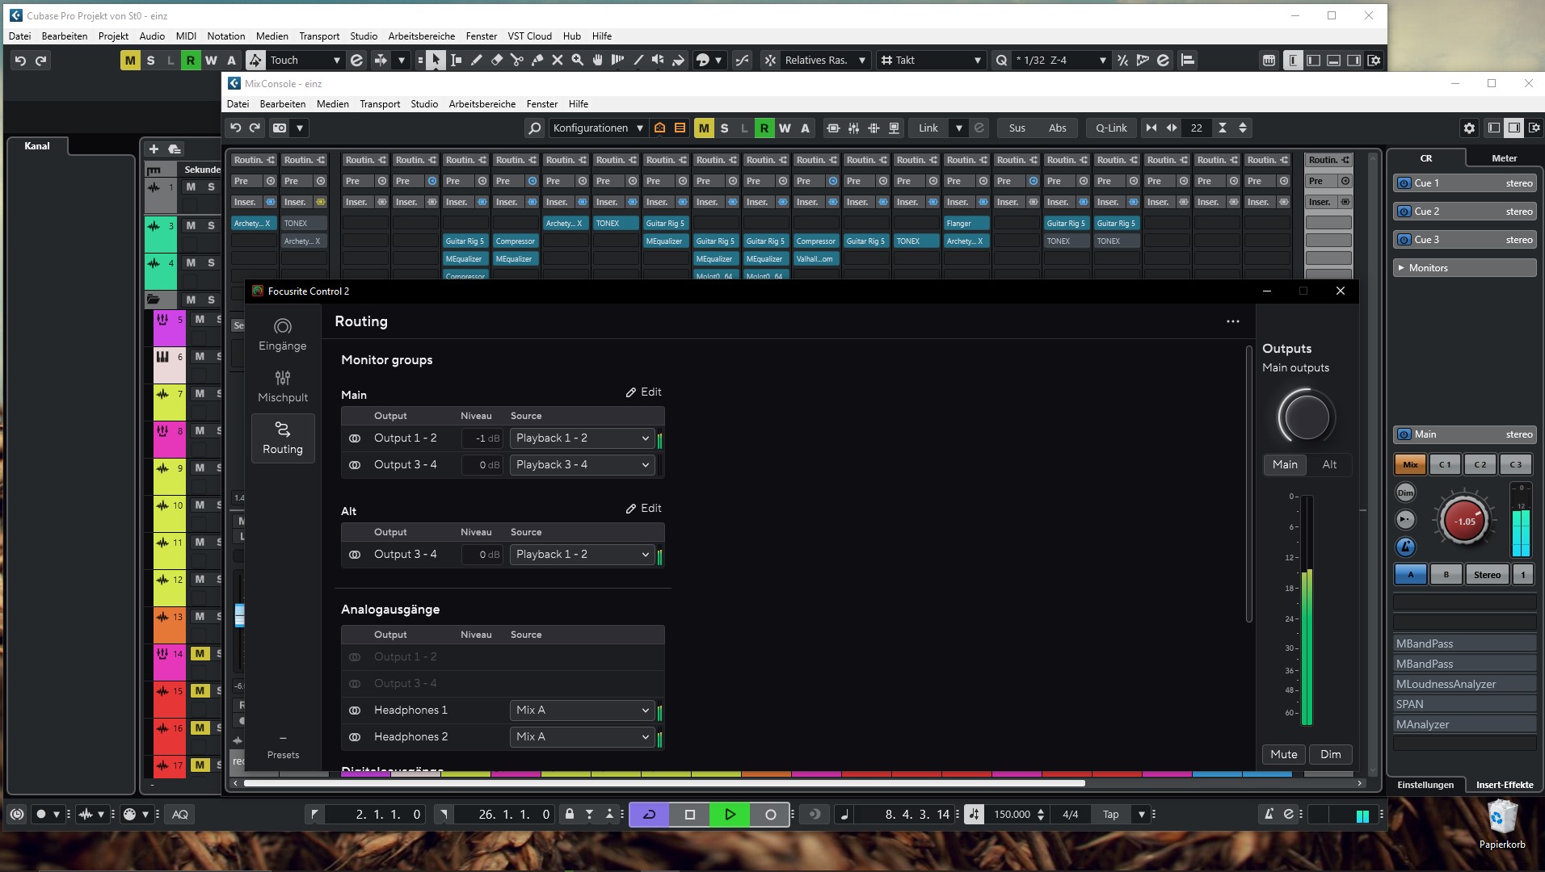Select the Play speaker tool in Cubase toolbar
Screen dimensions: 1545x872
[659, 60]
